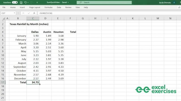
Task: Click the 'Dallas' header cell
Action: click(33, 32)
